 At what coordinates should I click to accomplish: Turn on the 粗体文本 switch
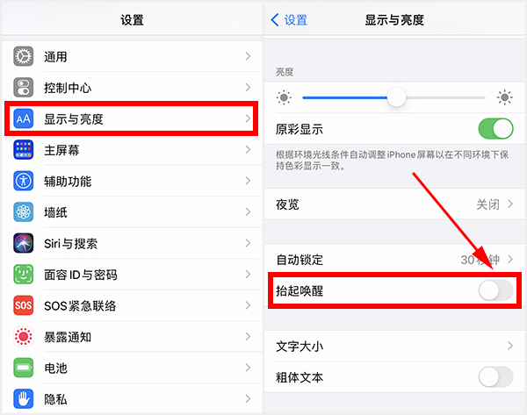tap(495, 377)
